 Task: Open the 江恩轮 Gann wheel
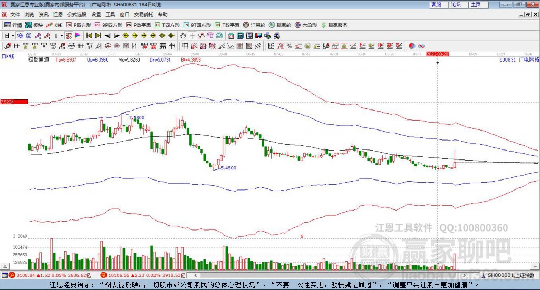[x=254, y=25]
